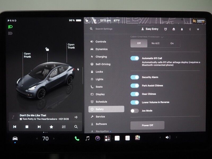
Task: Open the Easy Entry driver profile
Action: click(x=150, y=29)
